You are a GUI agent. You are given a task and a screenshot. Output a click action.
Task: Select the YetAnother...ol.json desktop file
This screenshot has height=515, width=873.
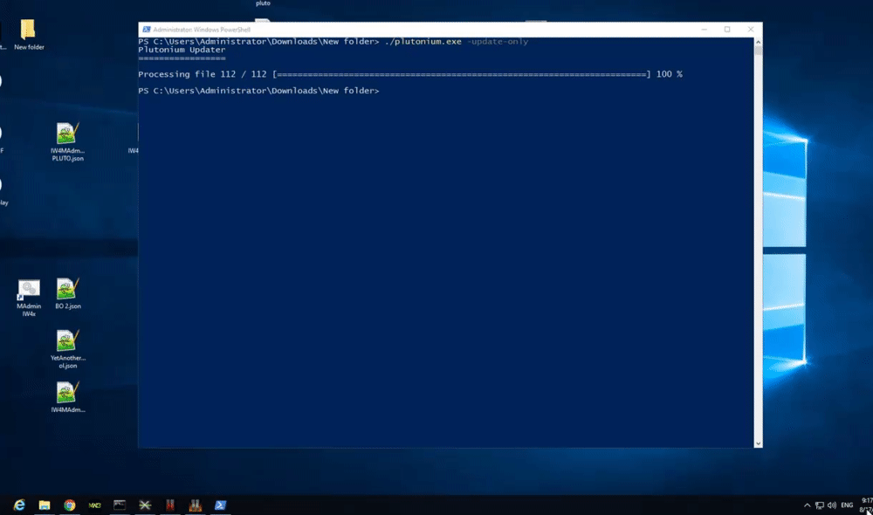click(x=67, y=350)
